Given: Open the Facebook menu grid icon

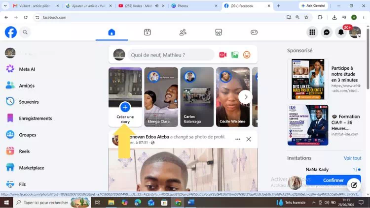Looking at the screenshot, I should 312,32.
